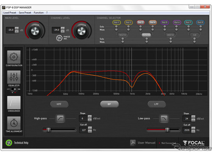Mute the Out 6 channel

click(x=176, y=30)
